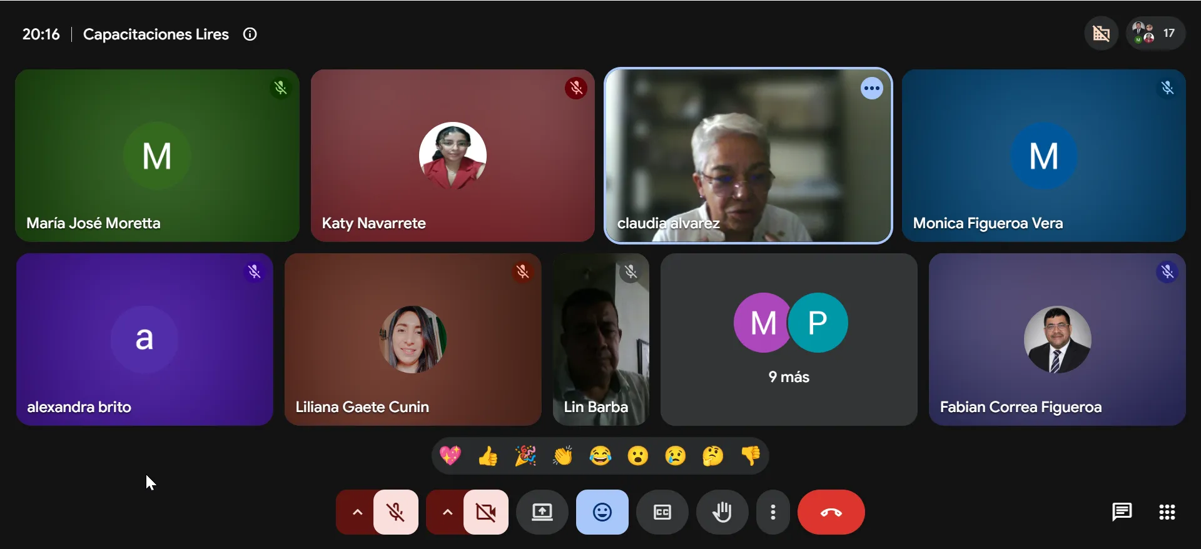Toggle closed captions button
The height and width of the screenshot is (549, 1201).
point(662,512)
